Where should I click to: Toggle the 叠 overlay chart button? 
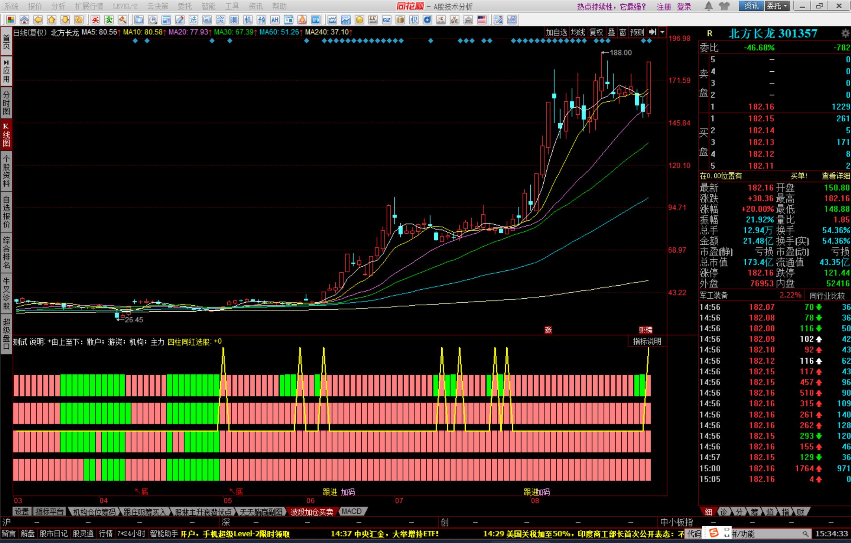pyautogui.click(x=611, y=32)
